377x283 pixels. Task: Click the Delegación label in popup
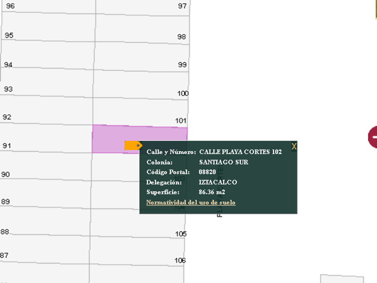(x=164, y=182)
